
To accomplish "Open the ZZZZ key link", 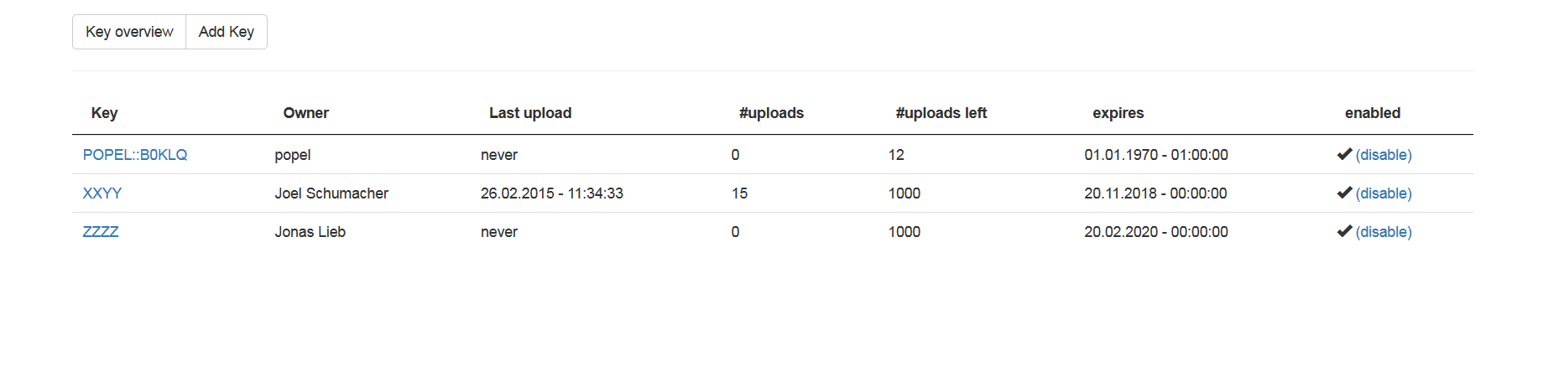I will click(x=101, y=232).
